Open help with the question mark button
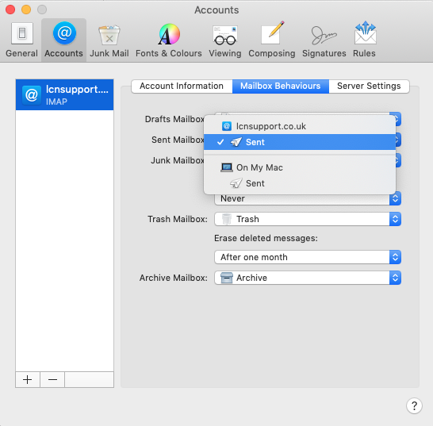Viewport: 433px width, 426px height. 414,406
